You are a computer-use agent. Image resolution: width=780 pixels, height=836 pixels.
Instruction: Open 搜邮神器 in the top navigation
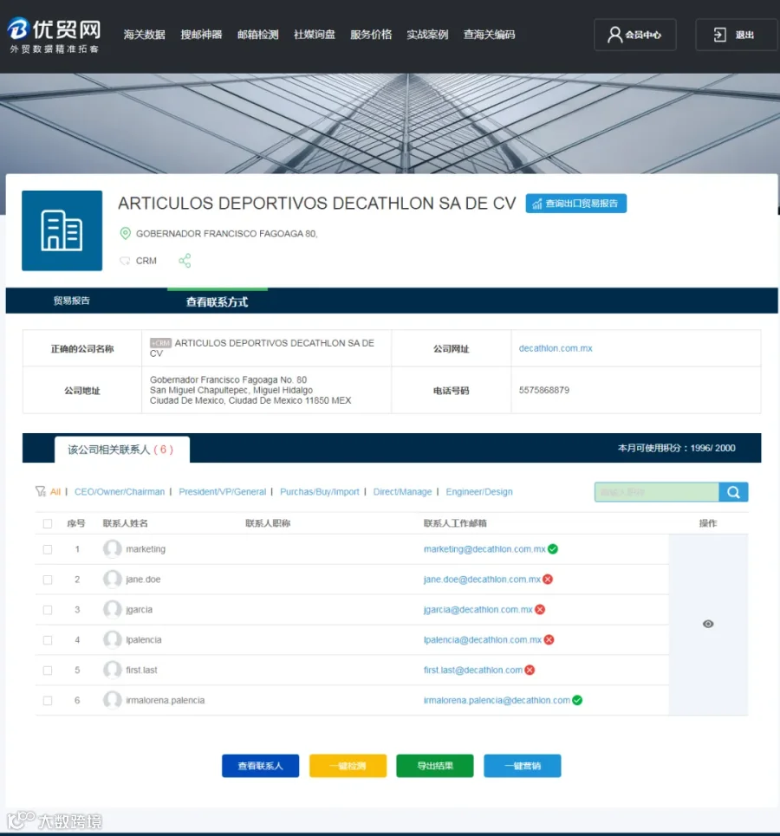coord(201,35)
